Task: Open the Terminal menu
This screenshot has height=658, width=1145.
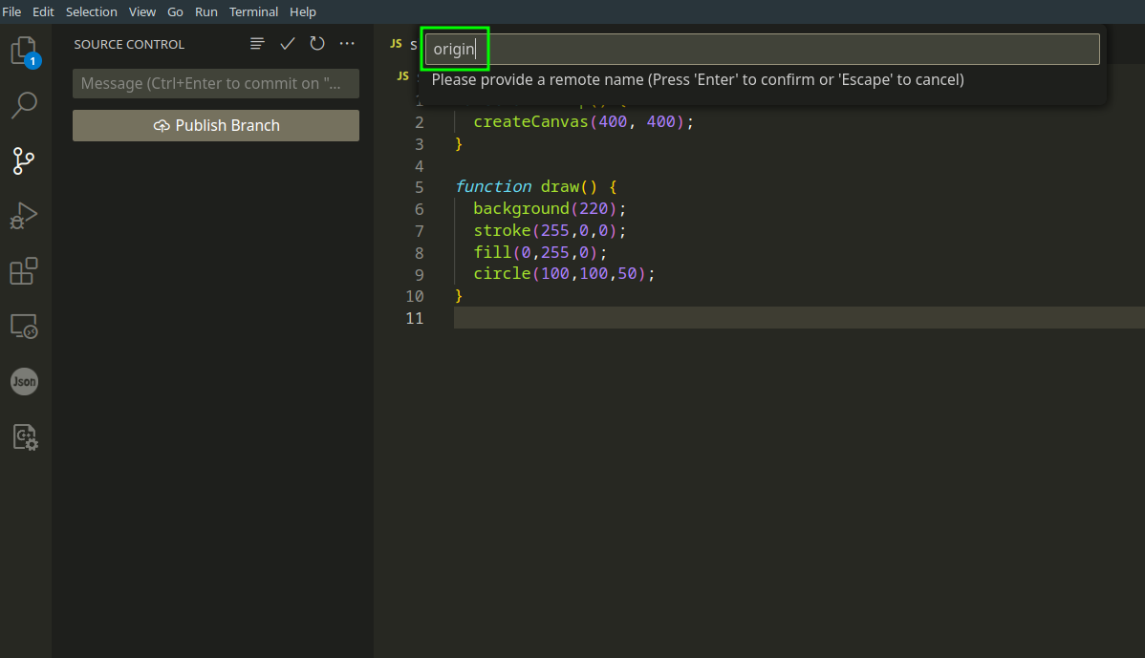Action: pos(253,11)
